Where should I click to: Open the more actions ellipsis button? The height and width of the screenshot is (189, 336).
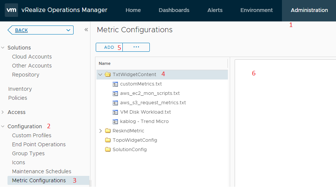coord(136,47)
